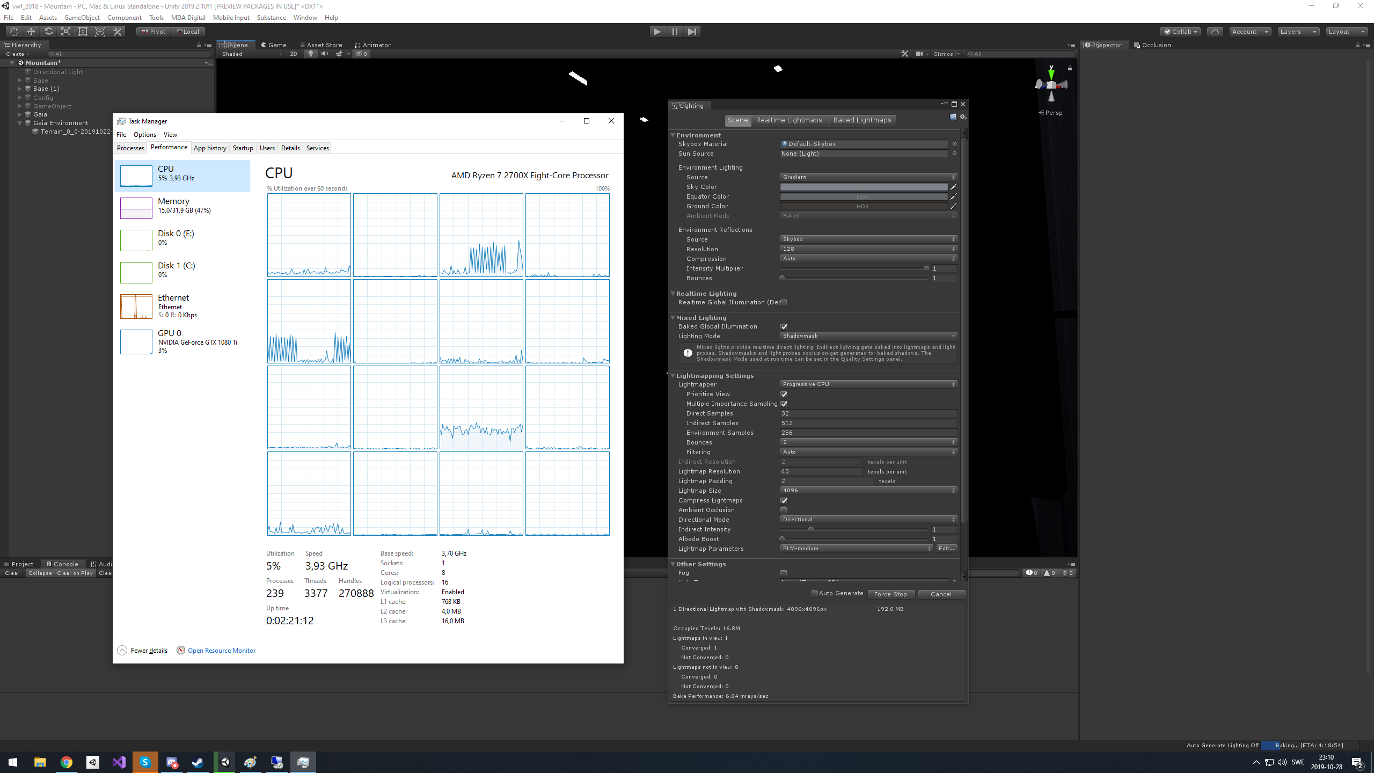Switch to Baked Lightmaps tab

click(x=862, y=120)
